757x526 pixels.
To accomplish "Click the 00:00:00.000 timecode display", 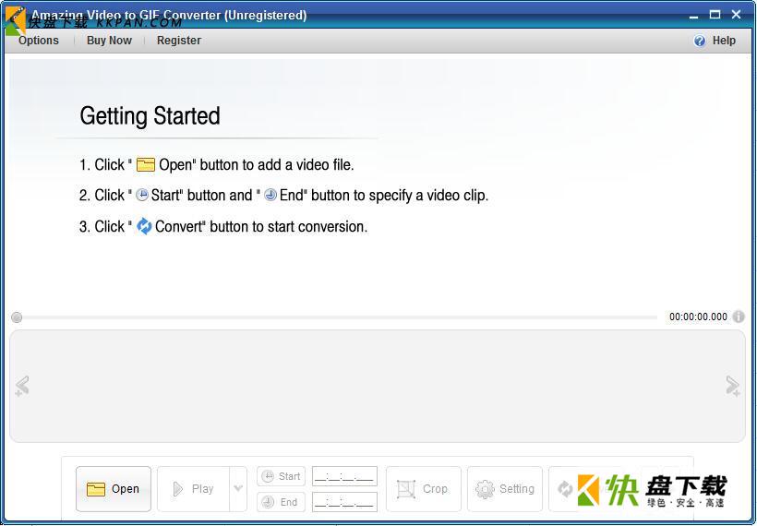I will pyautogui.click(x=698, y=317).
